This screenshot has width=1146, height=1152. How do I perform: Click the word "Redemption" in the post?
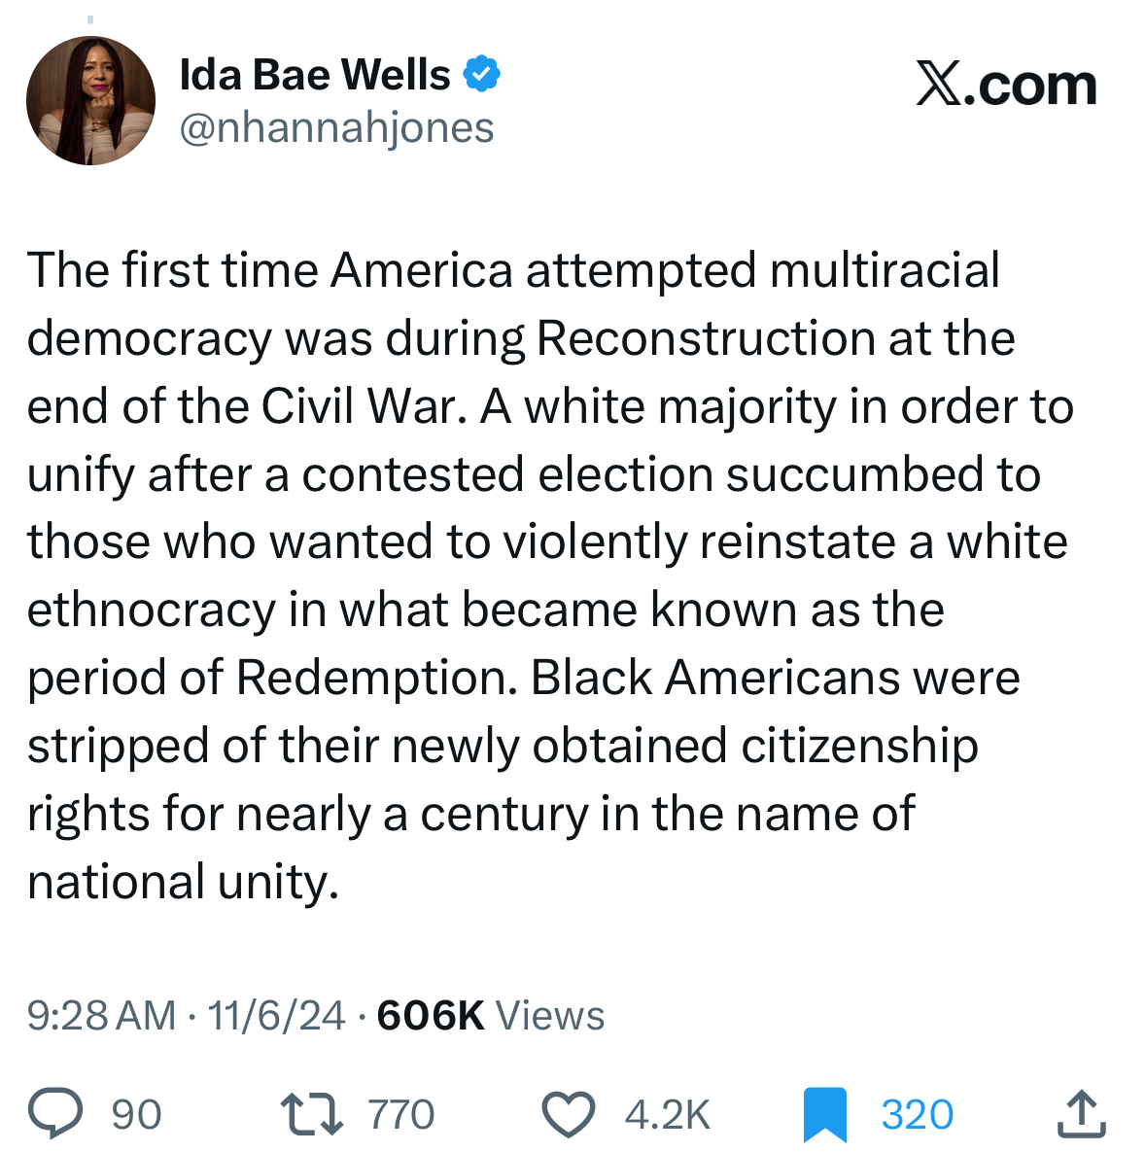pos(376,678)
